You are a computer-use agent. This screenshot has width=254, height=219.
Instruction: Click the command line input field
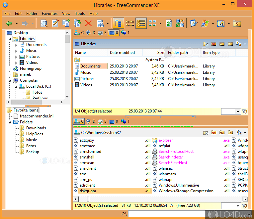click(x=167, y=214)
